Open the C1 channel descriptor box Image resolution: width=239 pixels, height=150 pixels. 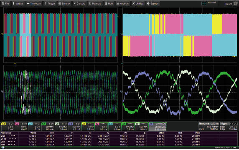[8, 126]
